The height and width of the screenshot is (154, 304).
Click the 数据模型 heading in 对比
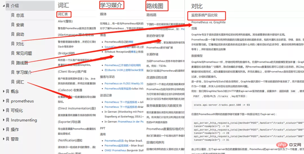tap(197, 56)
